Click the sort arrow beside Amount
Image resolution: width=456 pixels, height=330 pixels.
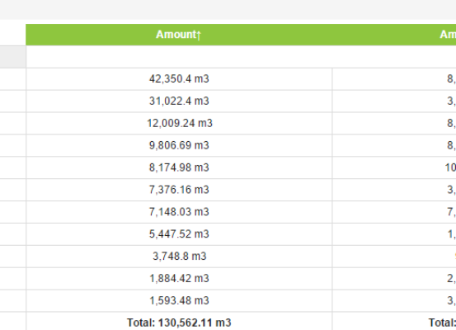click(x=199, y=35)
